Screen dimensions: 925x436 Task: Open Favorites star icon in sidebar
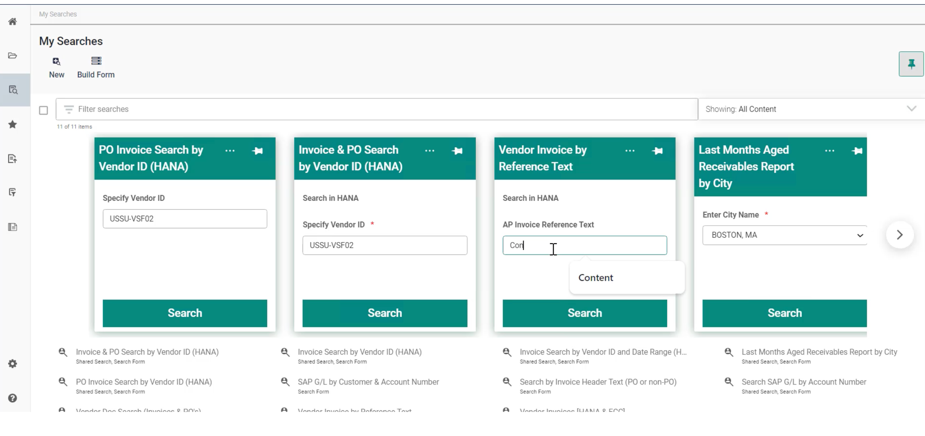(x=13, y=125)
